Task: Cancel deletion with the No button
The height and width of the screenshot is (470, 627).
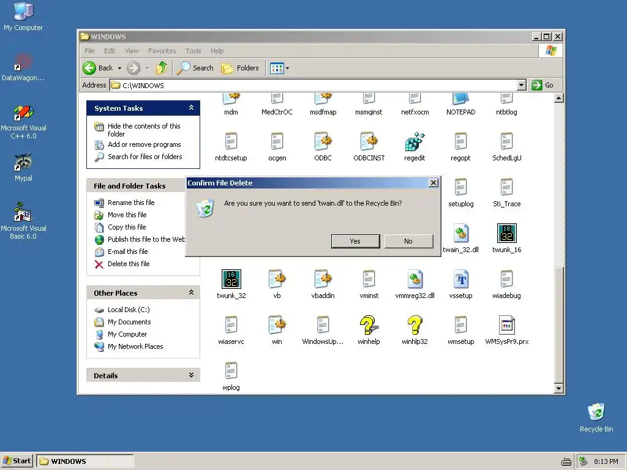Action: [x=408, y=241]
